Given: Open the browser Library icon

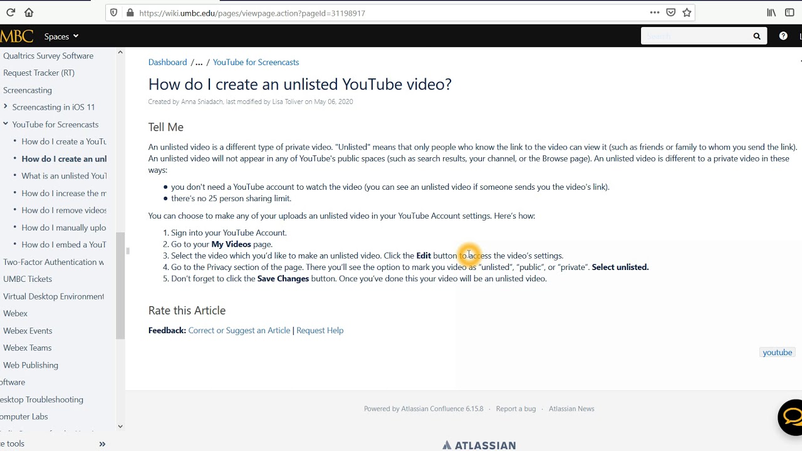Looking at the screenshot, I should pyautogui.click(x=771, y=13).
